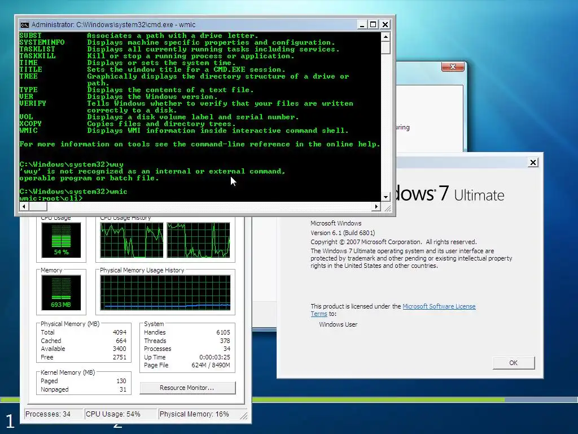The width and height of the screenshot is (578, 434).
Task: Click the Memory 693 MB gauge
Action: pyautogui.click(x=61, y=292)
